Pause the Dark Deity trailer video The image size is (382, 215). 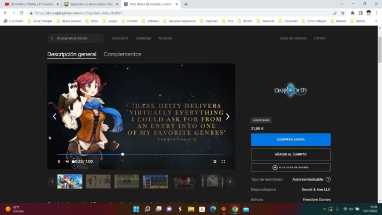click(59, 161)
